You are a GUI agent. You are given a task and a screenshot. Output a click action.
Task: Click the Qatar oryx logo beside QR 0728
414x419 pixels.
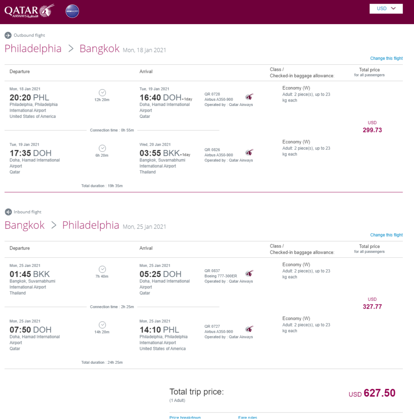[249, 97]
